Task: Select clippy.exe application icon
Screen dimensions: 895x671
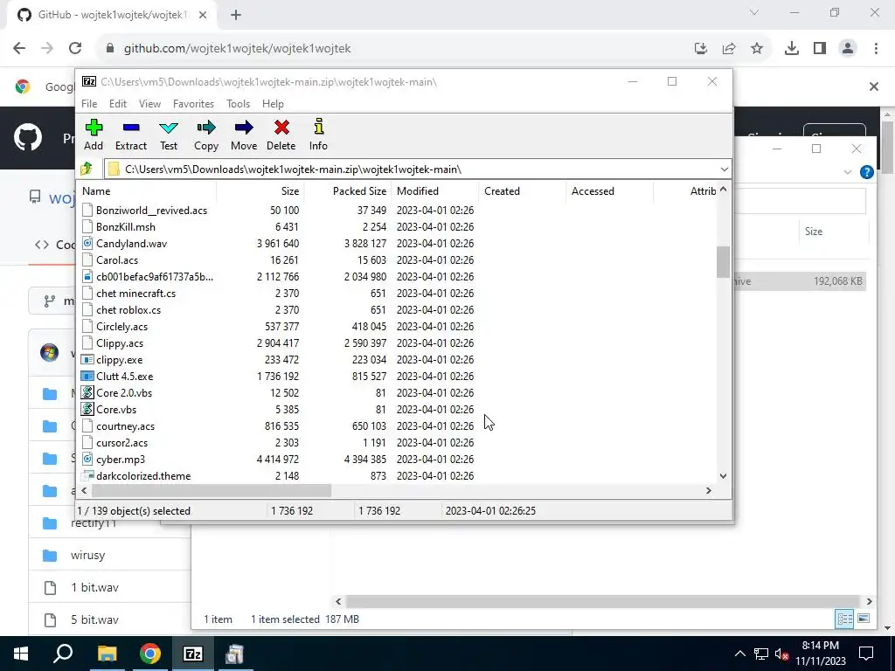Action: pyautogui.click(x=87, y=360)
